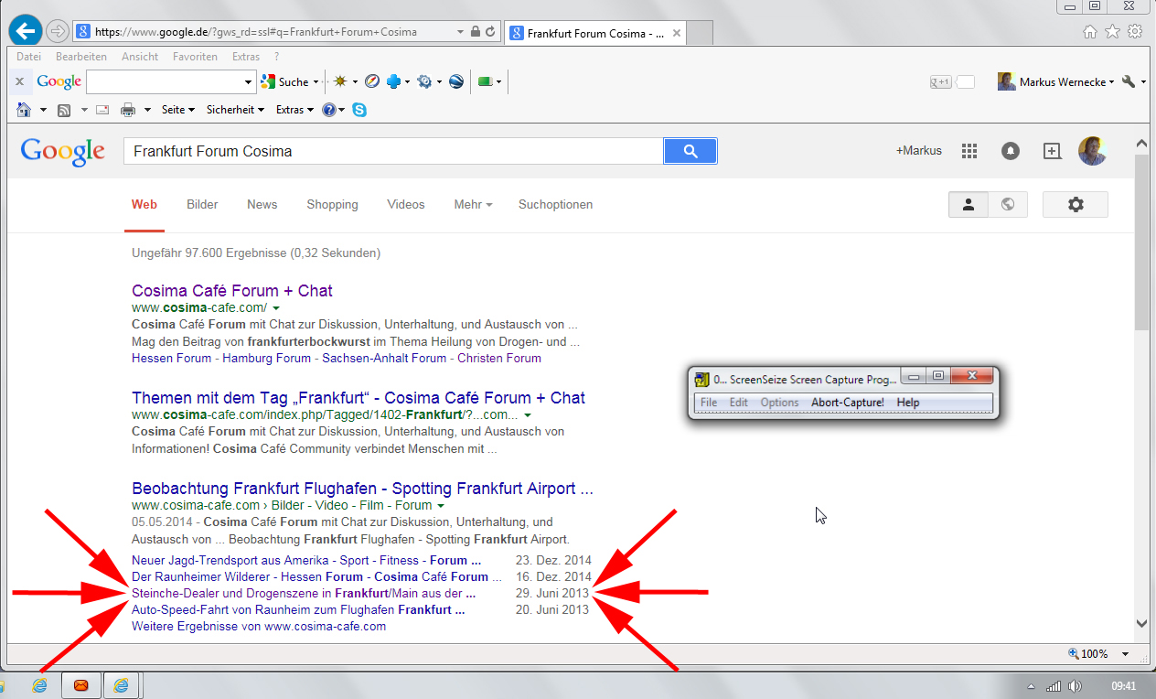
Task: Open the Cosima Café Forum + Chat result
Action: tap(232, 291)
